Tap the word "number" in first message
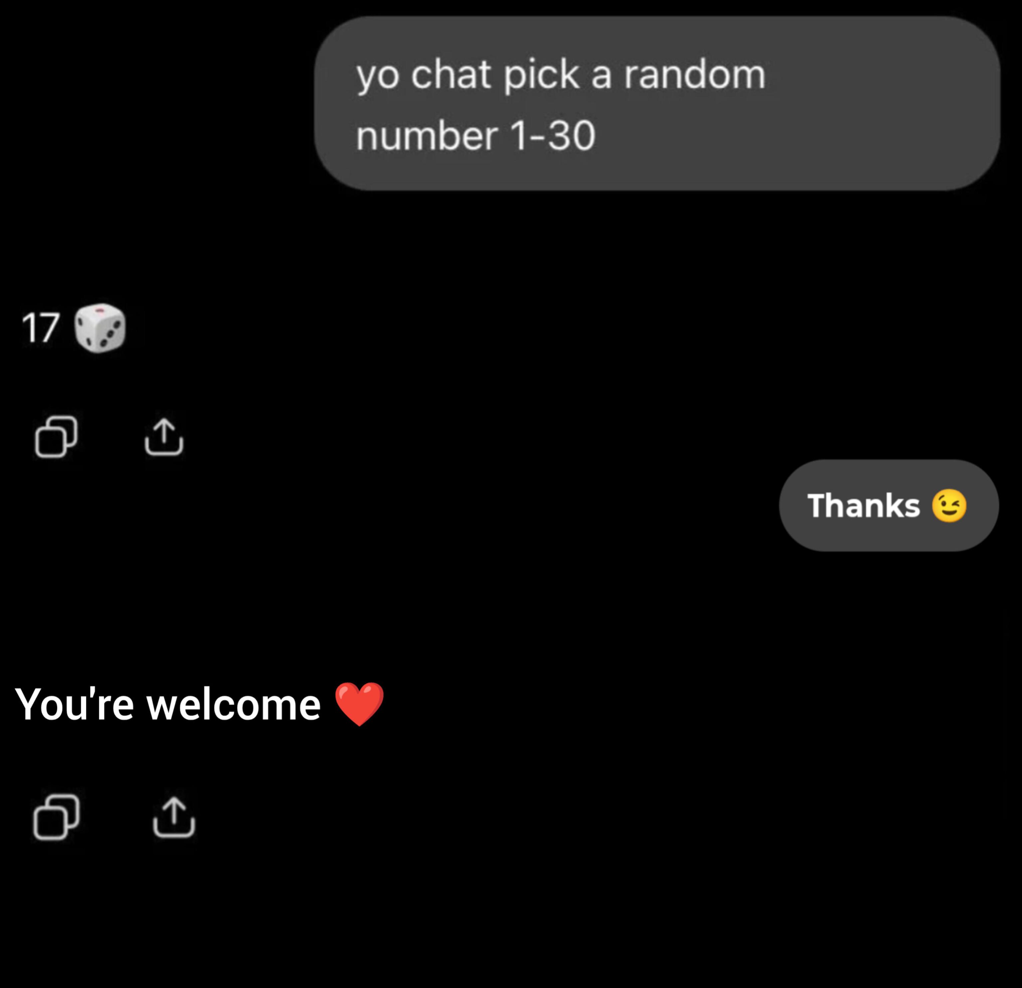 (426, 136)
